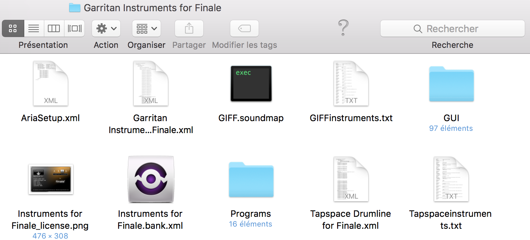Select the Instruments for Finale.bank.xml icon

tap(151, 179)
